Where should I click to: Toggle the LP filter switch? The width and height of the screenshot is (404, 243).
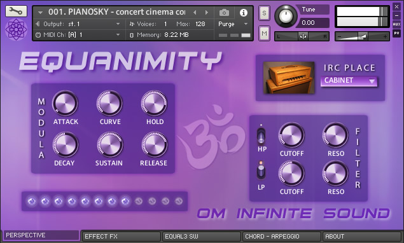click(x=261, y=171)
